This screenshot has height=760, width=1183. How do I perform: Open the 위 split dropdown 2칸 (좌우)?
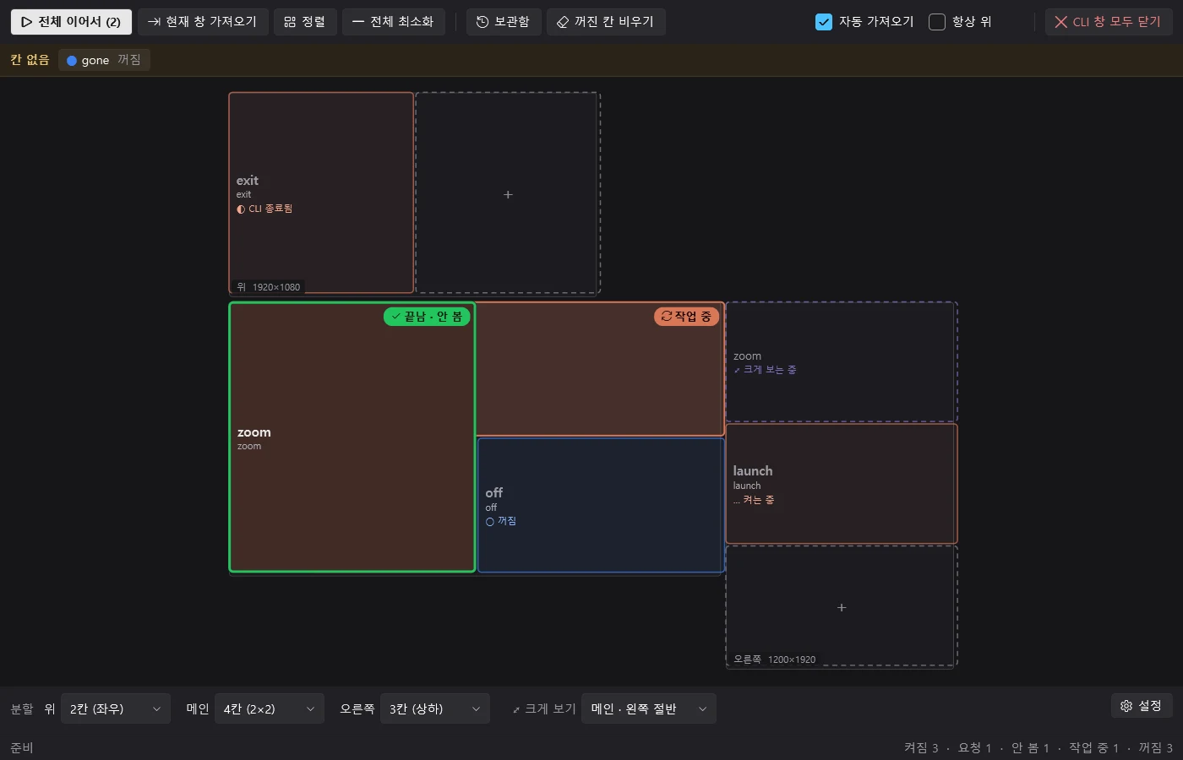point(116,708)
